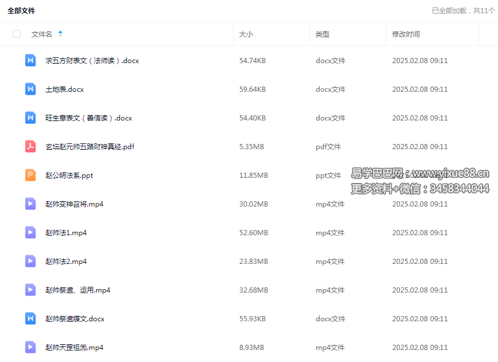
Task: Click the video icon beside 赵帅法2.mp4
Action: pos(30,261)
